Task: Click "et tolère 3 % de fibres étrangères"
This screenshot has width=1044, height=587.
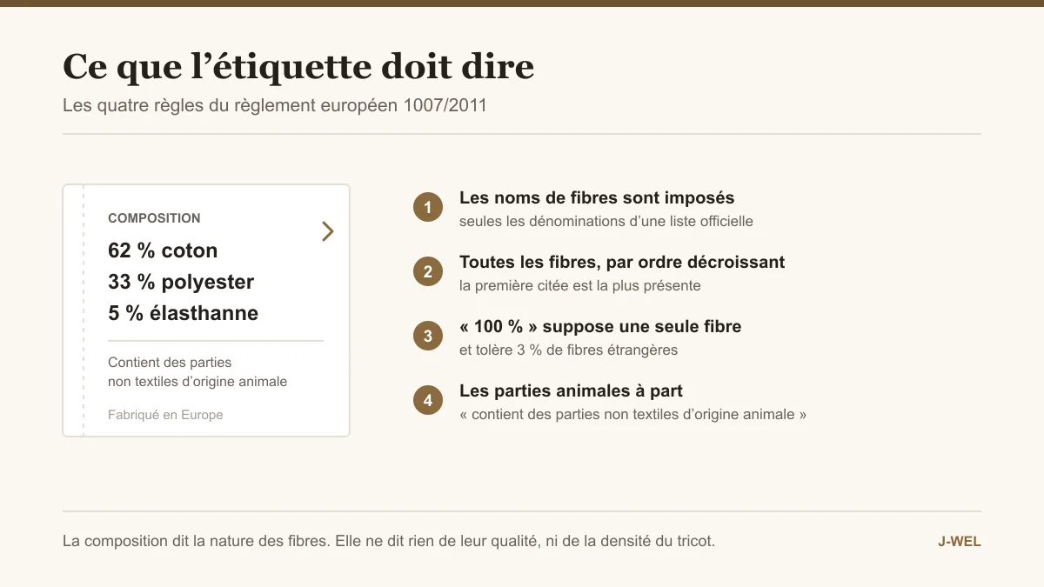Action: coord(568,350)
